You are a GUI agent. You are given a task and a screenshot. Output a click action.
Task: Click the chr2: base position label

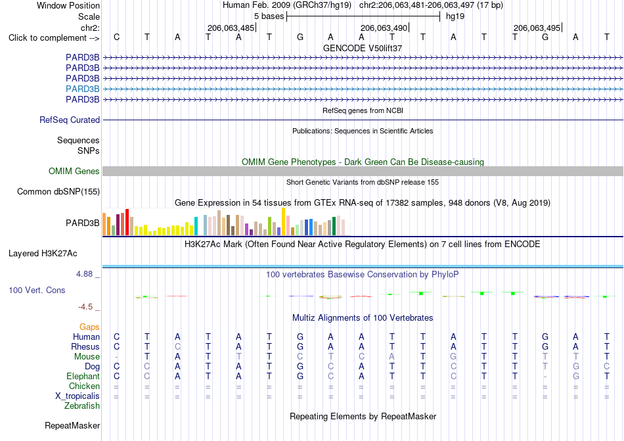coord(90,28)
